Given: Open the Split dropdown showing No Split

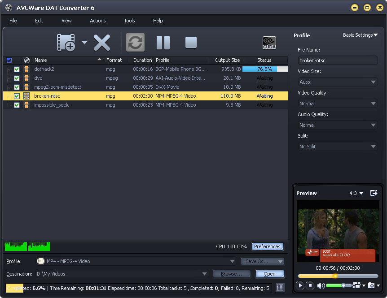Looking at the screenshot, I should [x=338, y=147].
